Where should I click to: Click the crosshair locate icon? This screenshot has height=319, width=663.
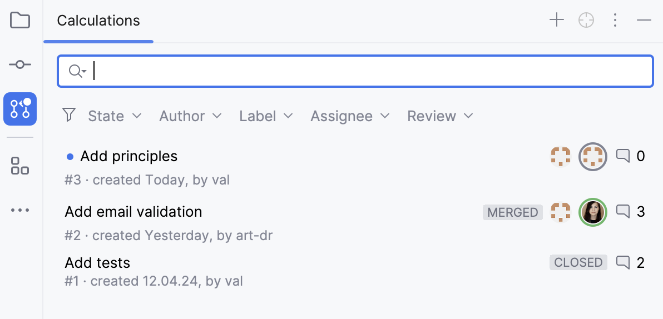click(x=586, y=21)
